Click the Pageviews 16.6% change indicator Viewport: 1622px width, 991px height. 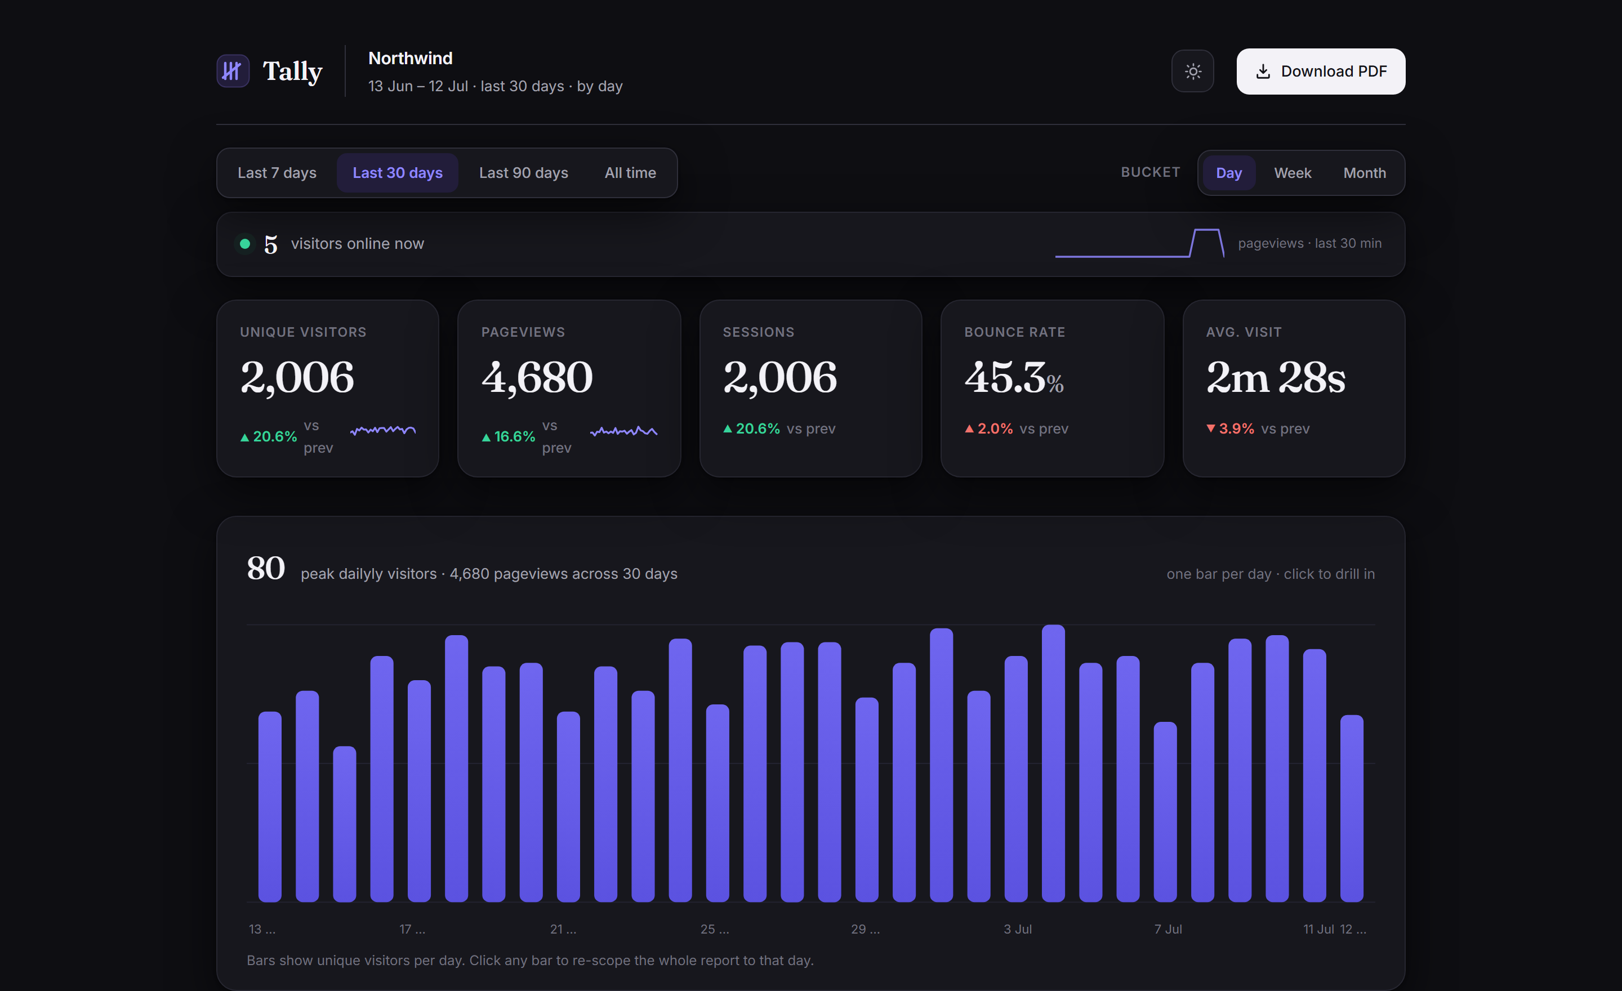coord(508,436)
